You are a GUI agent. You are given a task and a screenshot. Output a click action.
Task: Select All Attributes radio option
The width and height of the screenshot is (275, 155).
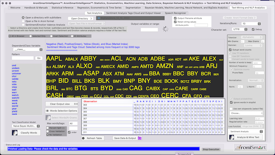coord(72,36)
